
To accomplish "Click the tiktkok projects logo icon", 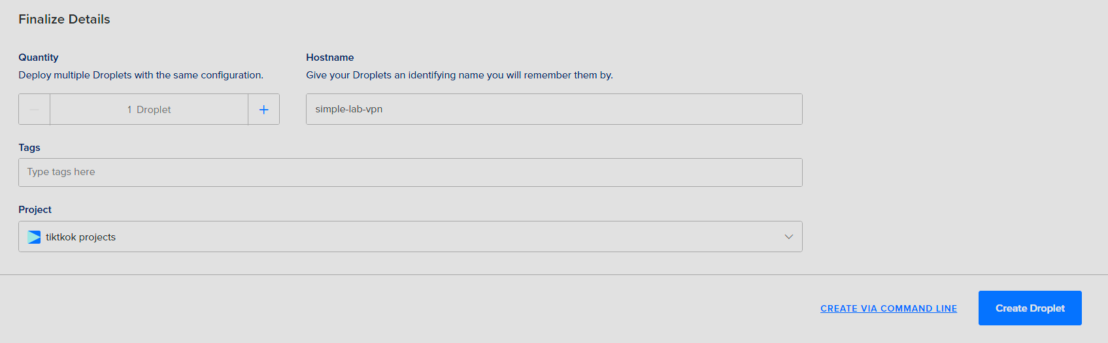I will (34, 237).
